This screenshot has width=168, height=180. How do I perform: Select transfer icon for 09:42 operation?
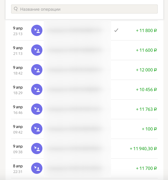pos(37,129)
